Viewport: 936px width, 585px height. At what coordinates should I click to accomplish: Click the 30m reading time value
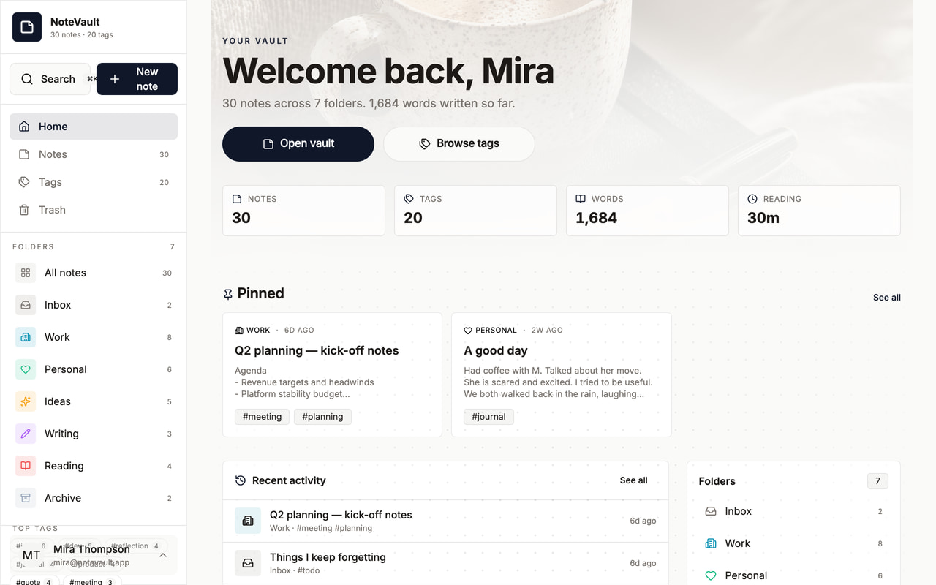click(x=763, y=218)
